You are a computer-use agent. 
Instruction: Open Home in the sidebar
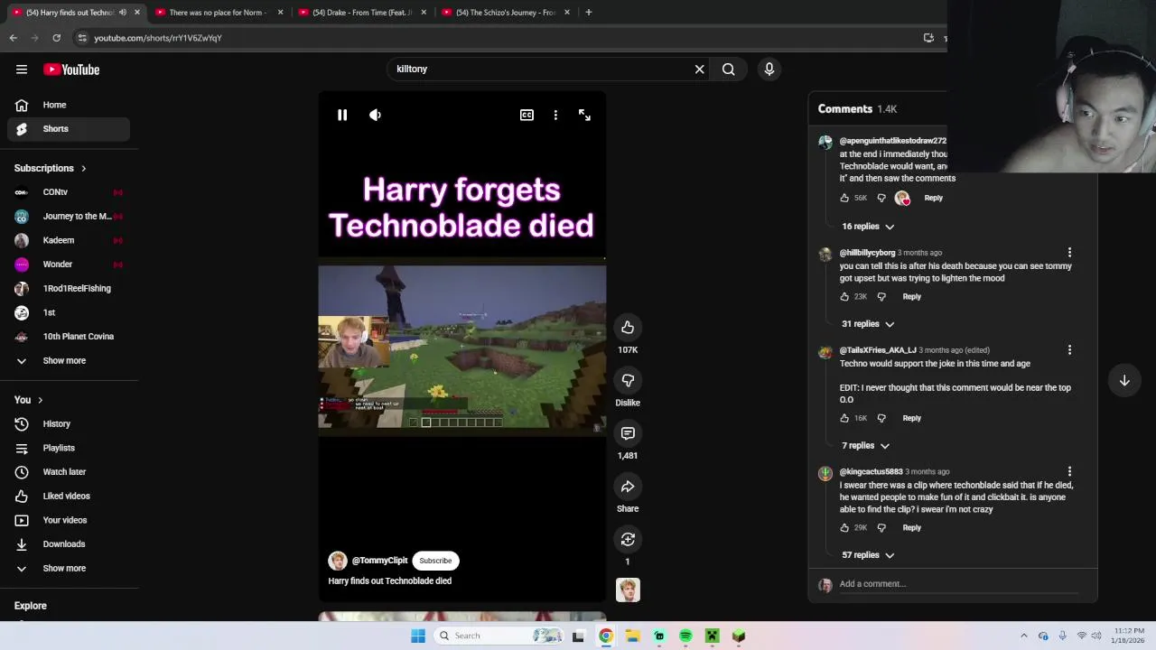69,105
